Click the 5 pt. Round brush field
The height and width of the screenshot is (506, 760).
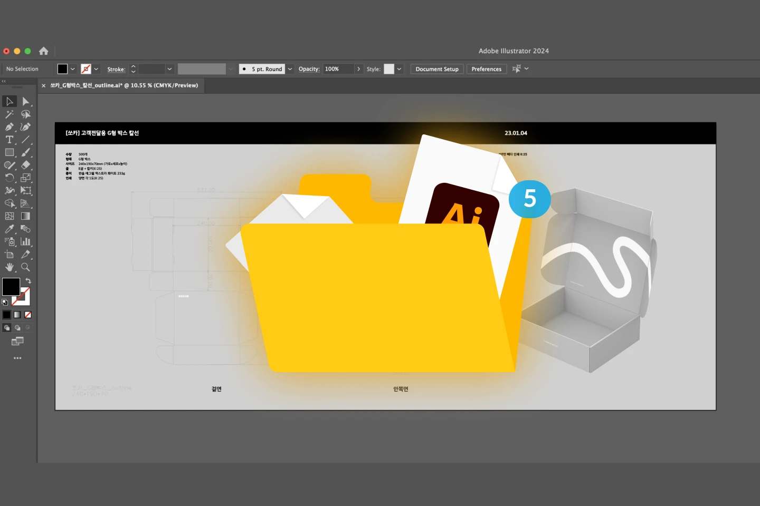[x=262, y=69]
